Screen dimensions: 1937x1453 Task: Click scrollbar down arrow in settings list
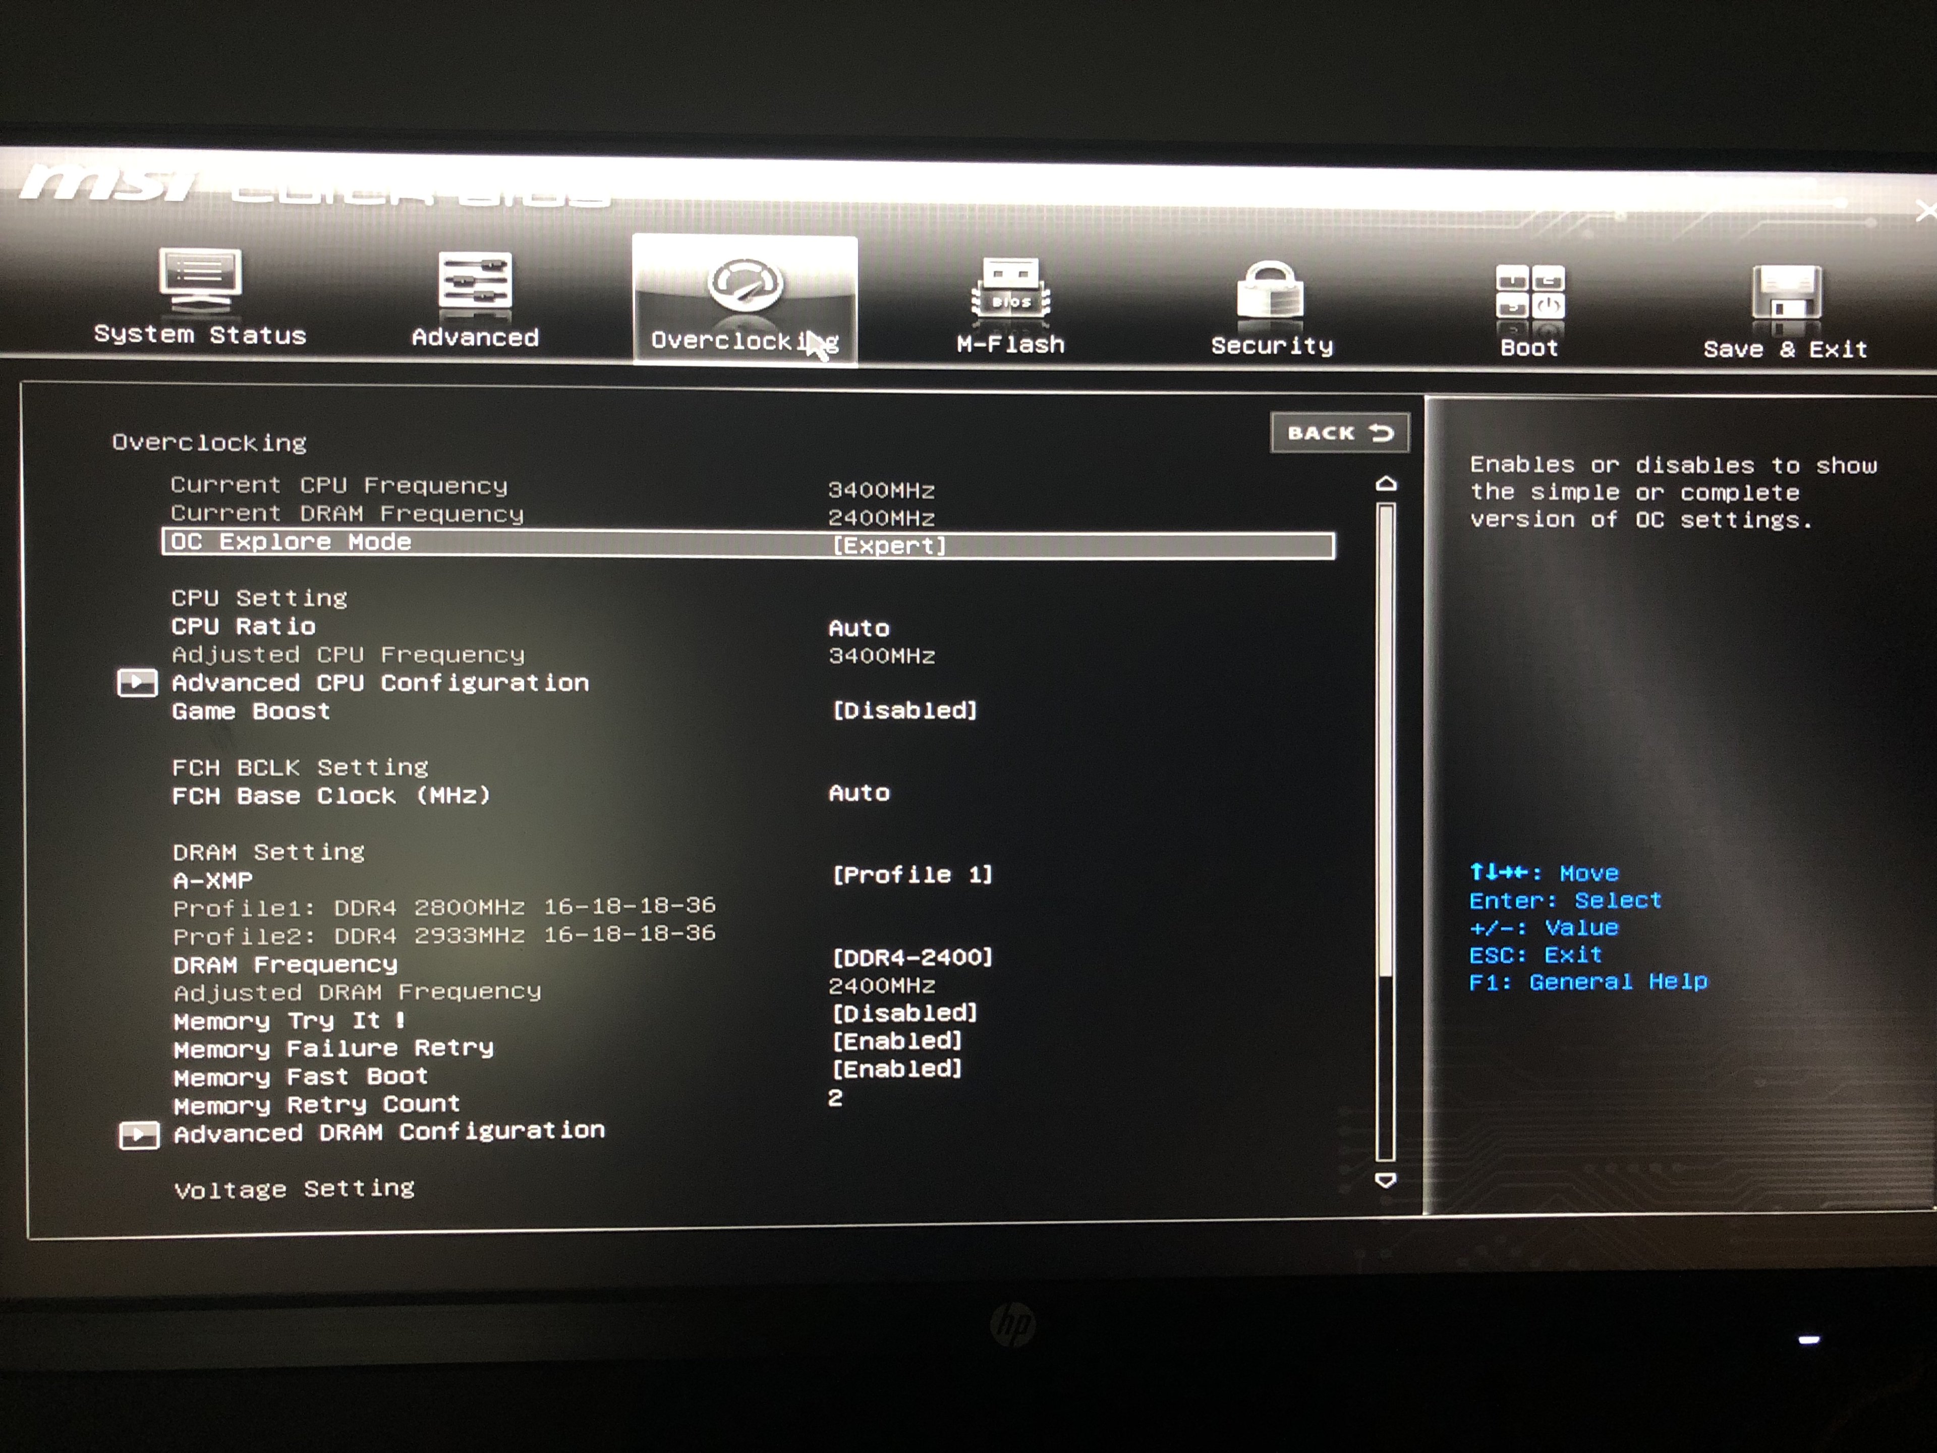coord(1385,1181)
